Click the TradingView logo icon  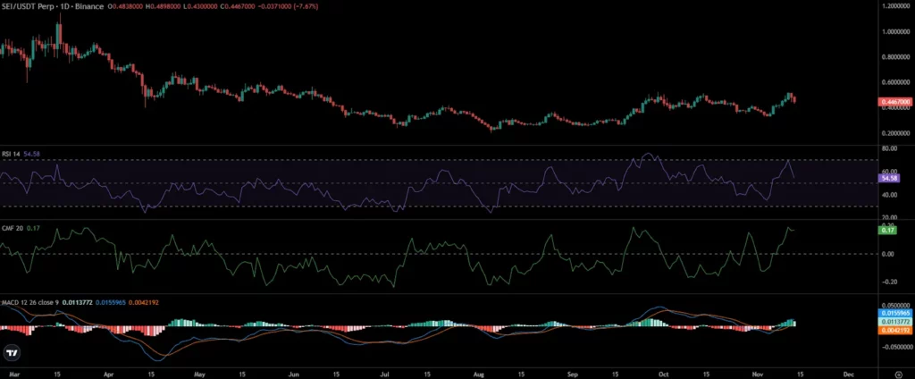click(x=11, y=353)
